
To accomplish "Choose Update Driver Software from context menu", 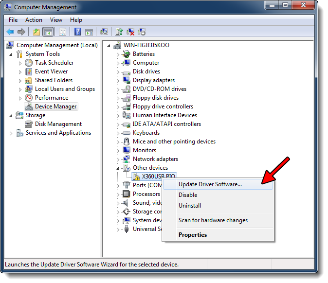I will click(x=218, y=184).
